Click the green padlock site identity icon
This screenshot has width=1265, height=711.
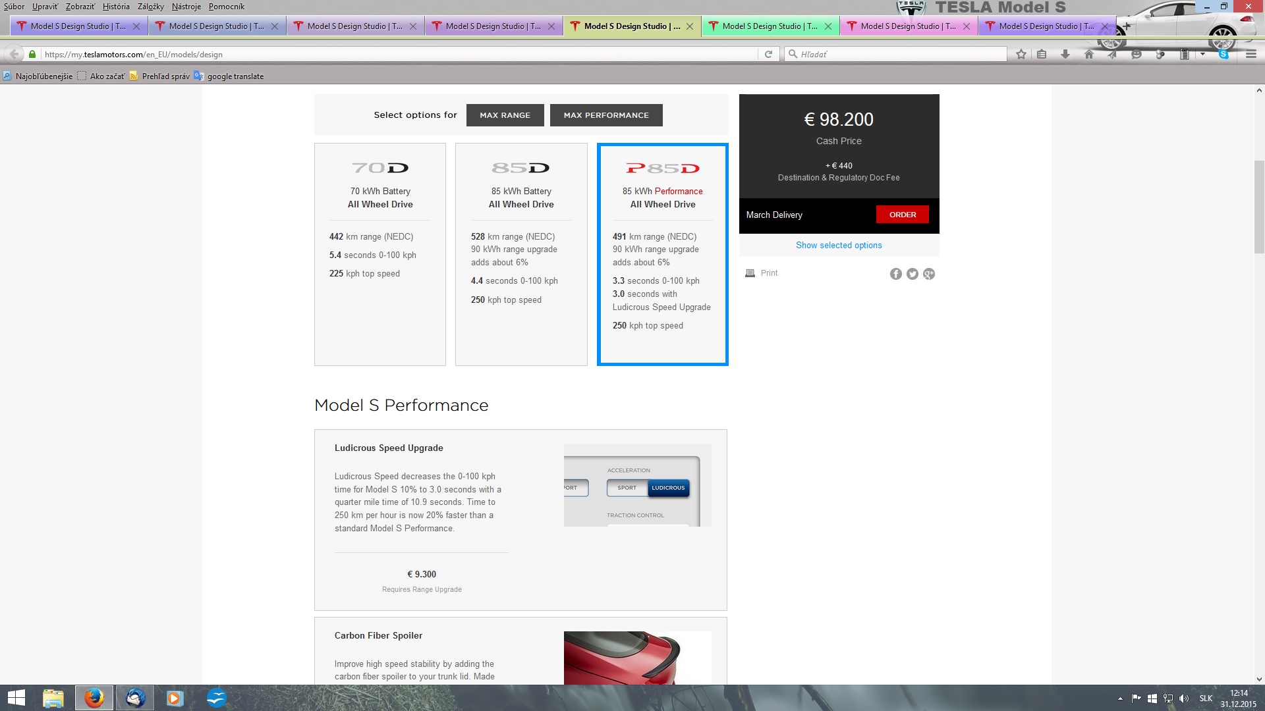pyautogui.click(x=32, y=54)
